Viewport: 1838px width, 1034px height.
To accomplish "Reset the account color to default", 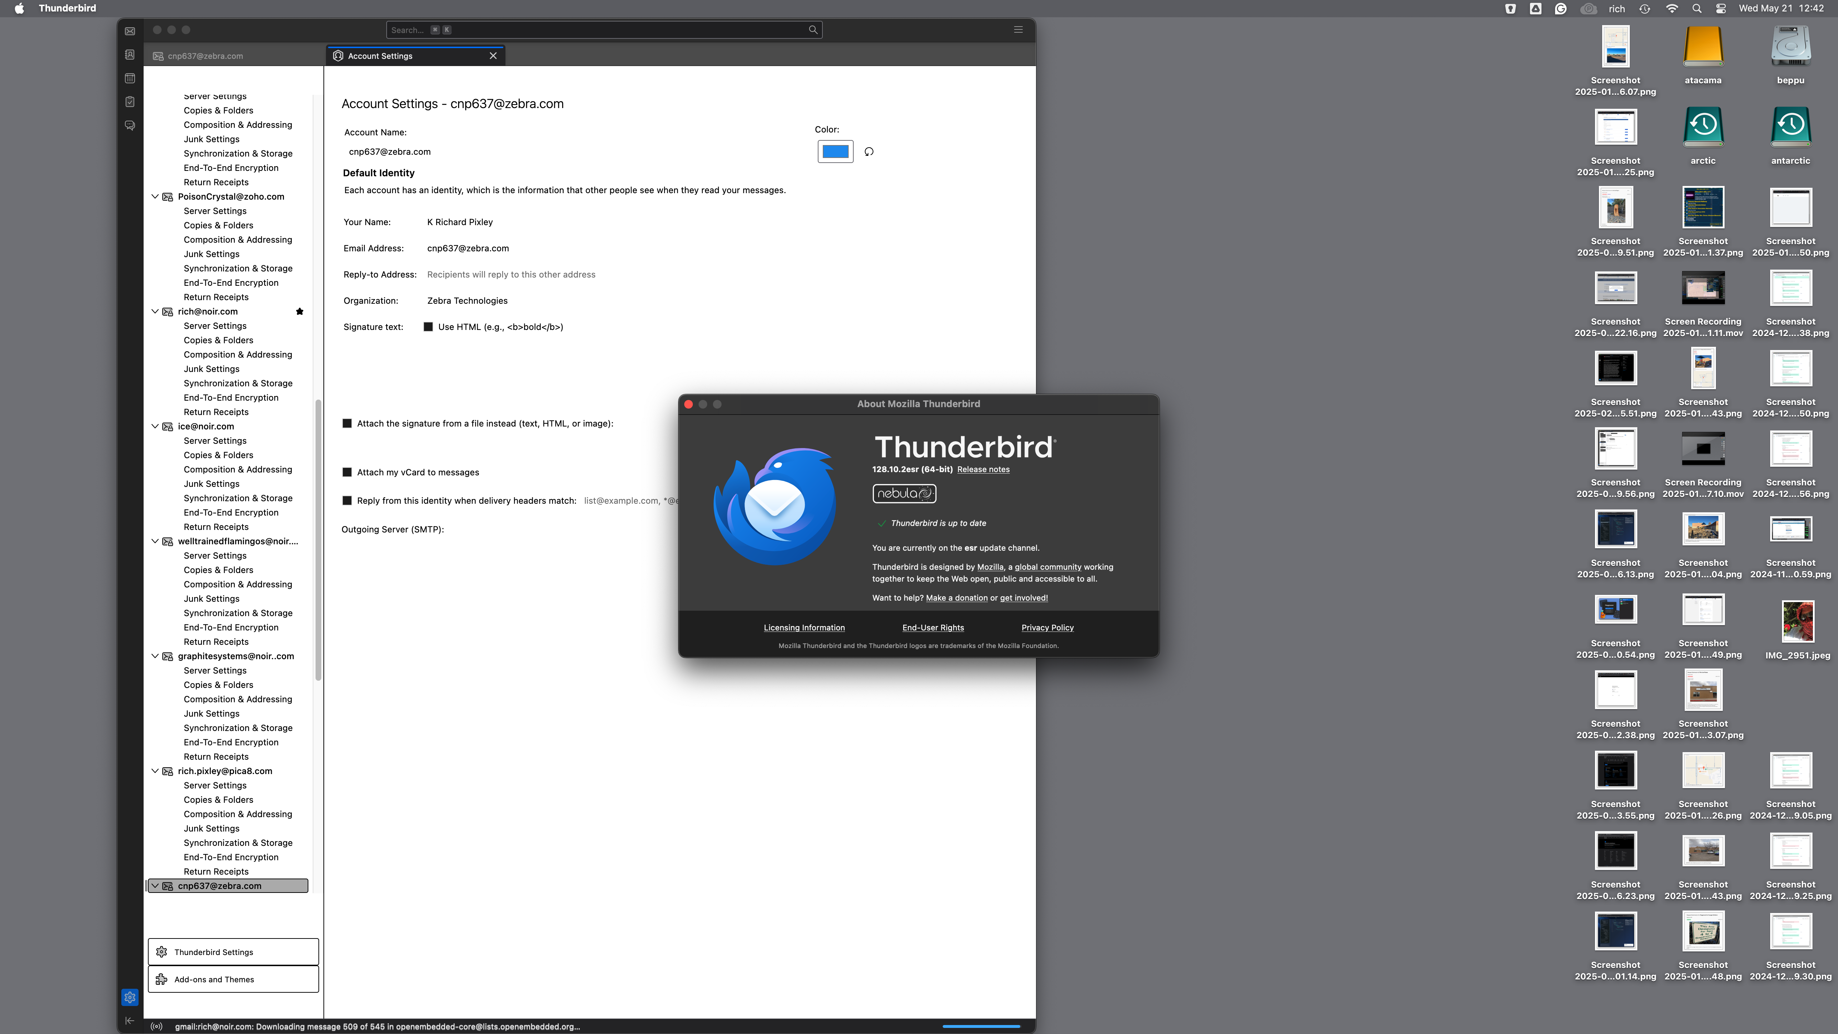I will 869,151.
